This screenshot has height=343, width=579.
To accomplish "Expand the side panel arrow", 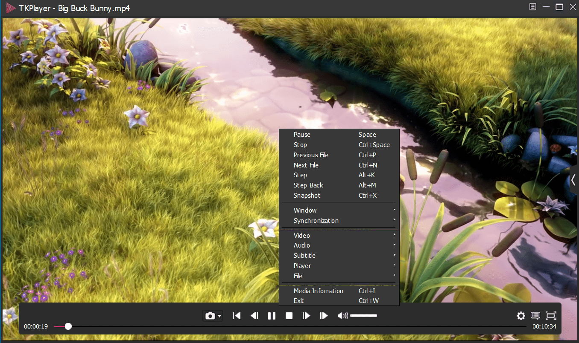I will point(573,180).
